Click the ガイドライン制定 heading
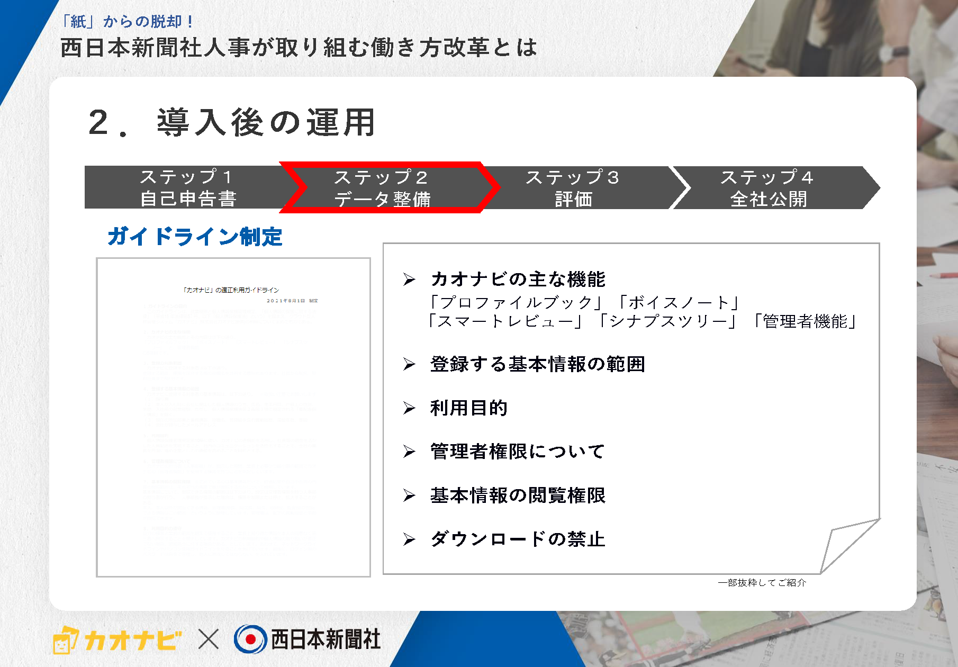958x667 pixels. tap(195, 237)
